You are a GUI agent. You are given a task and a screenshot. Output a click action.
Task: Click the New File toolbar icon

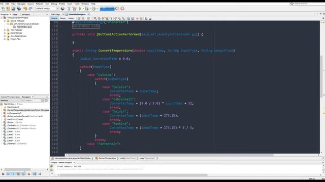(x=3, y=9)
